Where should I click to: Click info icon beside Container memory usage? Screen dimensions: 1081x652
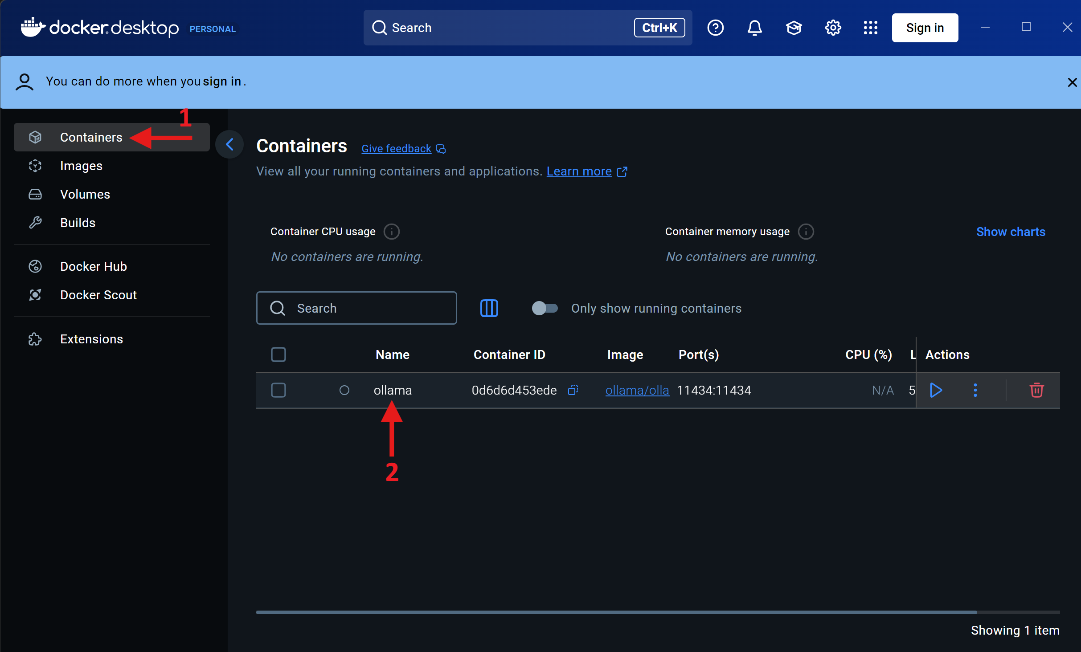[x=806, y=232]
